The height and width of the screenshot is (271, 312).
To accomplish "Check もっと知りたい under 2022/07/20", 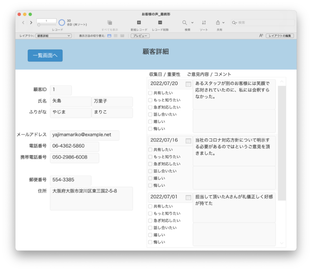I will [150, 100].
